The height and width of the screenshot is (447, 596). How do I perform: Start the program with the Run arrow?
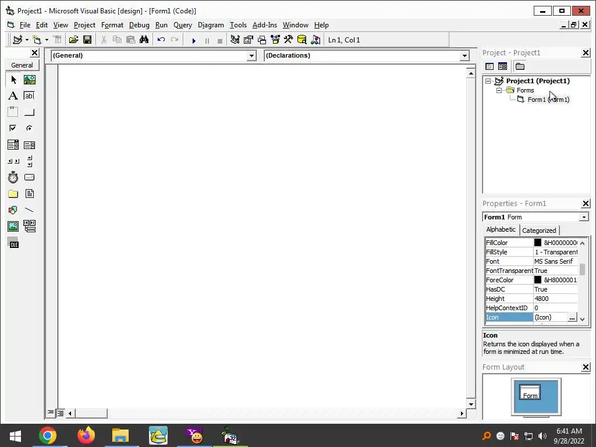(194, 40)
